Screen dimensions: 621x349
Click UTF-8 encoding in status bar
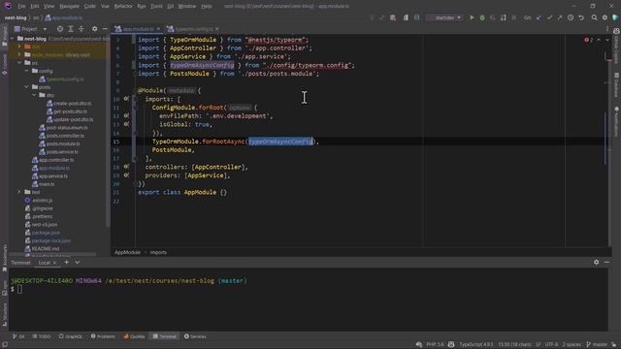tap(551, 344)
